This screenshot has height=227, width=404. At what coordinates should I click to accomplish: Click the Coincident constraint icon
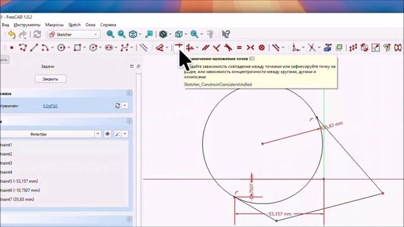179,48
